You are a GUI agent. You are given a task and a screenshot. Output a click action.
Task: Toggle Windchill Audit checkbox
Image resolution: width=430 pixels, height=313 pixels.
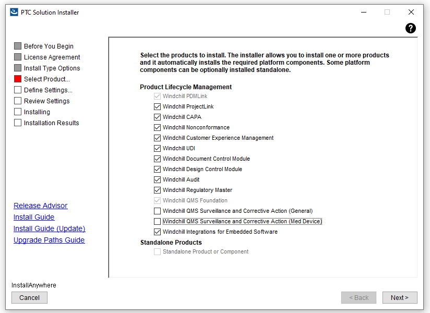[158, 180]
